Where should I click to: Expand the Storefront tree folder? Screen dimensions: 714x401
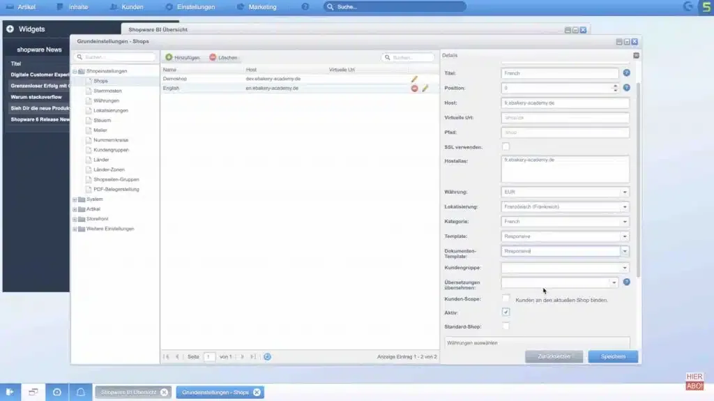(75, 219)
